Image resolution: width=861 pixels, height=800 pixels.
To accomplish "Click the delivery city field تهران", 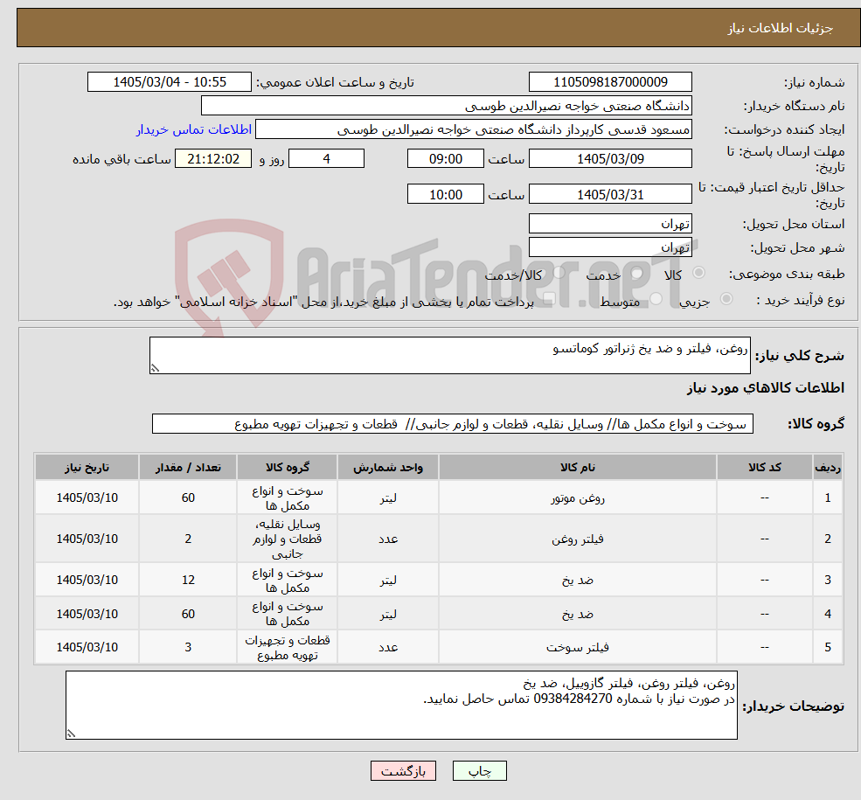I will click(x=610, y=247).
